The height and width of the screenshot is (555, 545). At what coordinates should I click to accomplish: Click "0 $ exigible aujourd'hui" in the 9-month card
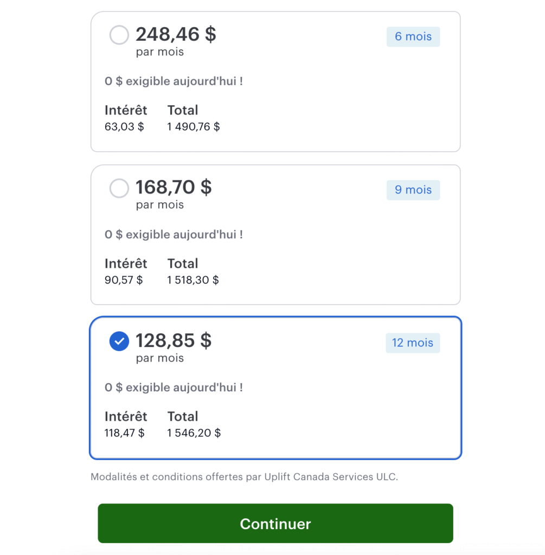[174, 235]
